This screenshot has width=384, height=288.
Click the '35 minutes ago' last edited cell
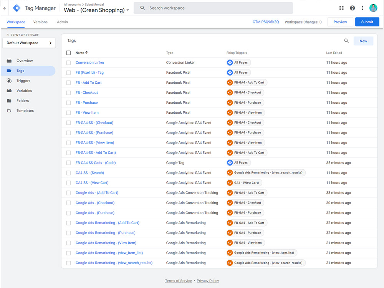[338, 162]
